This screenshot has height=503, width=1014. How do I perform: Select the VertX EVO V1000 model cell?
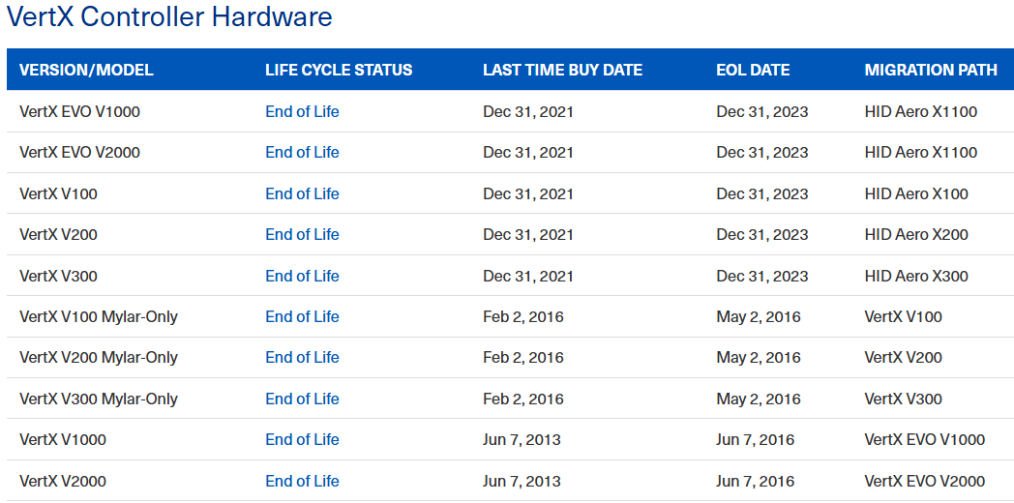[79, 112]
